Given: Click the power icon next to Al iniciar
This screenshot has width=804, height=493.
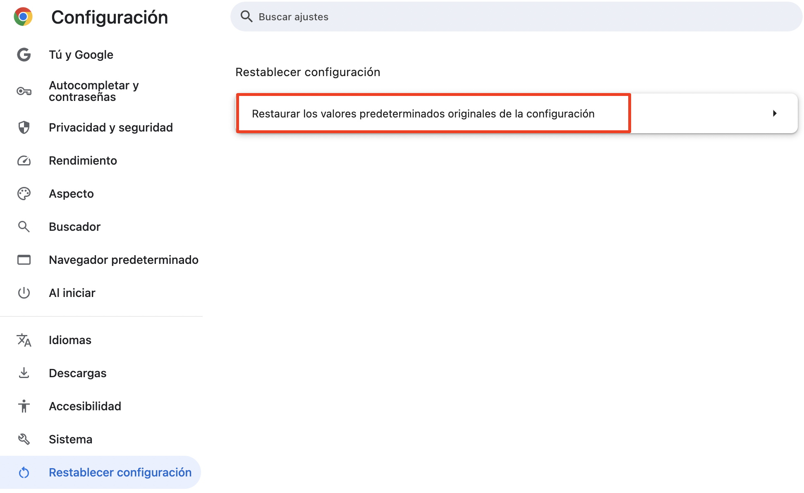Looking at the screenshot, I should pos(24,293).
